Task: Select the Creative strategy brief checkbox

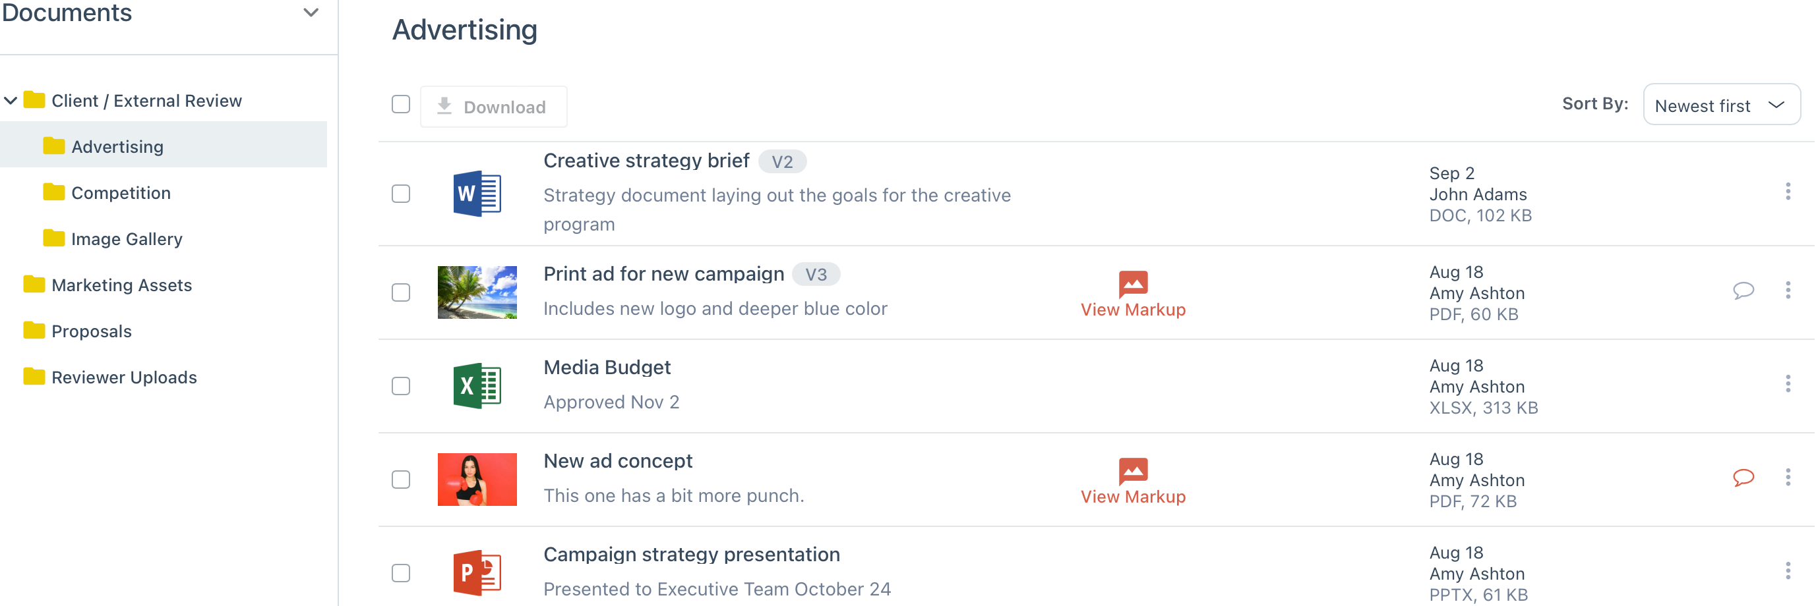Action: tap(401, 194)
